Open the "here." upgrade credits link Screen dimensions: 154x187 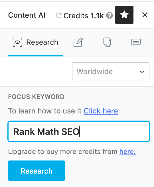point(127,152)
